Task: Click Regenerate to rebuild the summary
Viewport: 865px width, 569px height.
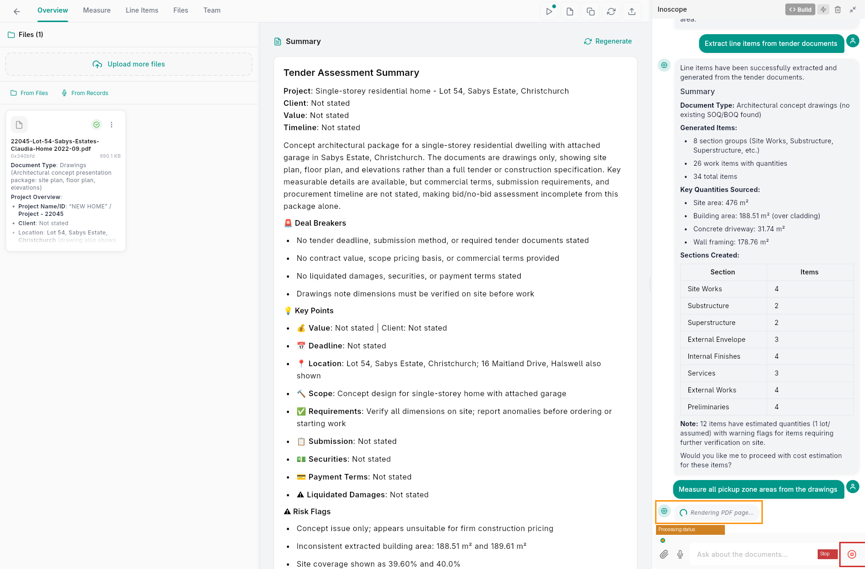Action: click(x=608, y=41)
